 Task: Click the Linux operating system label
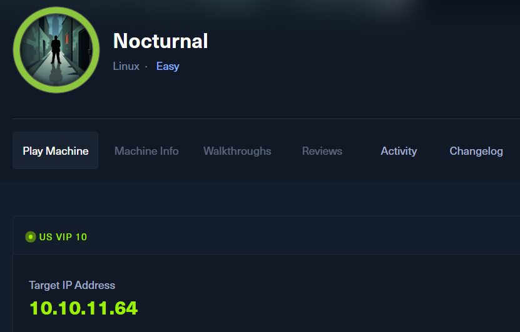[126, 66]
